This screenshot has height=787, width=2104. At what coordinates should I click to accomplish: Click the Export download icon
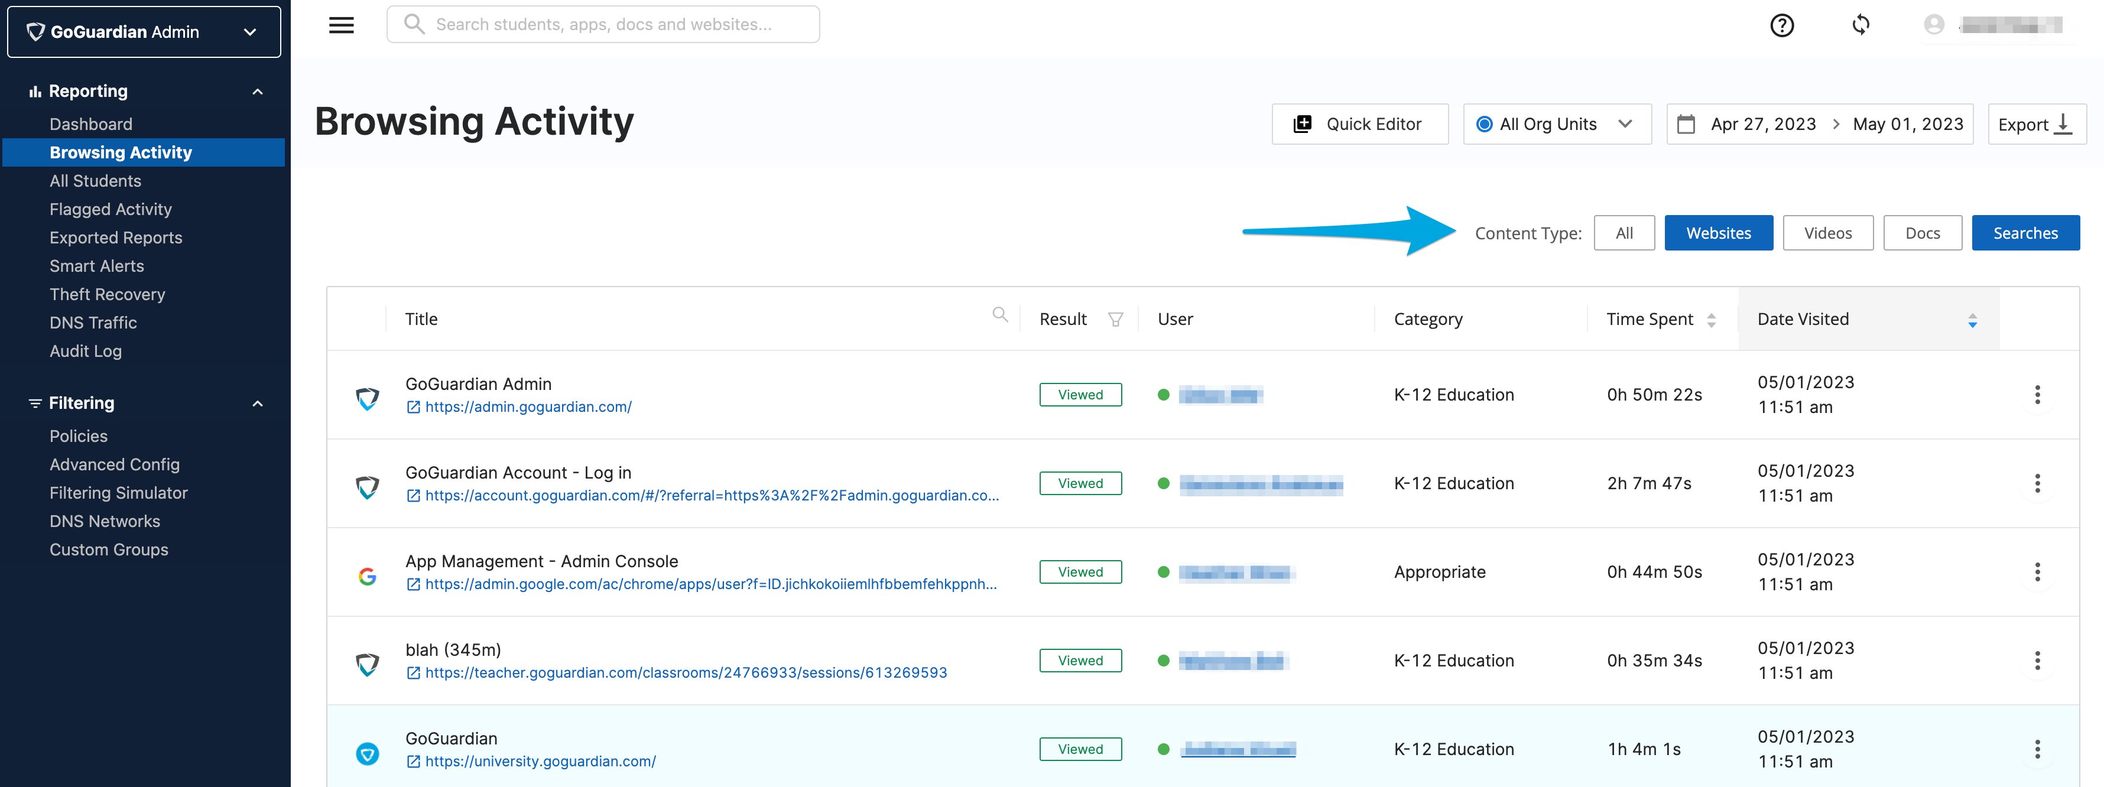pos(2063,124)
